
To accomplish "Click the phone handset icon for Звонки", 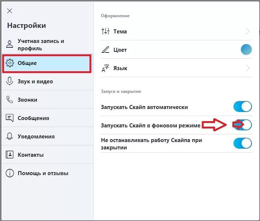I will pos(10,100).
